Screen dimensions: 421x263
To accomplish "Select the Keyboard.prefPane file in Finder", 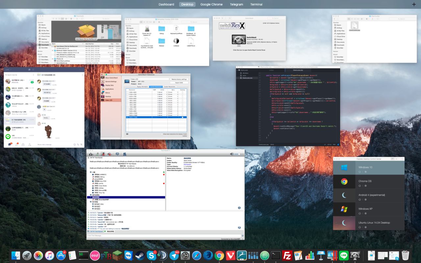I will tap(176, 29).
